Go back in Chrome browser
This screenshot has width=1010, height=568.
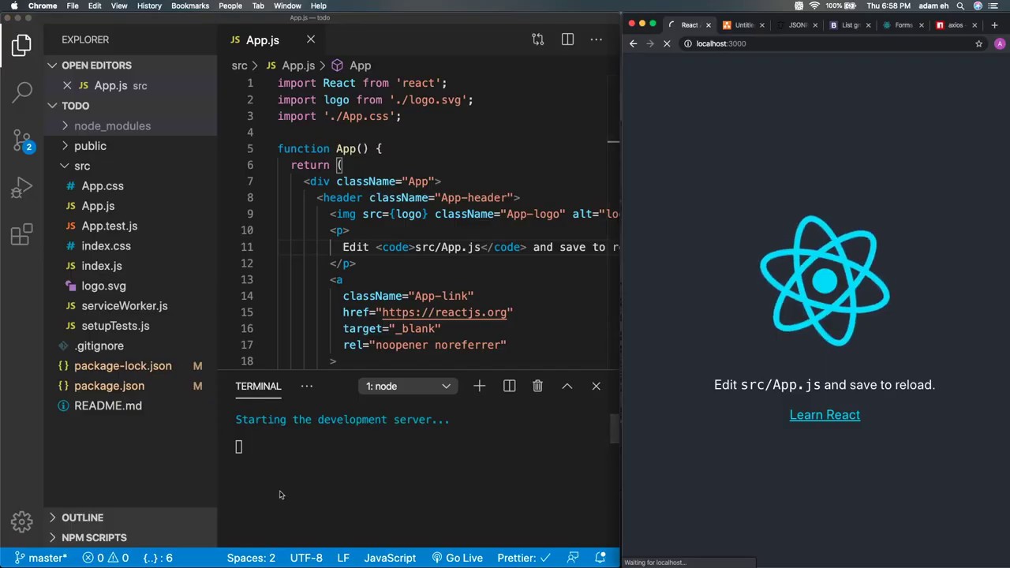tap(633, 43)
